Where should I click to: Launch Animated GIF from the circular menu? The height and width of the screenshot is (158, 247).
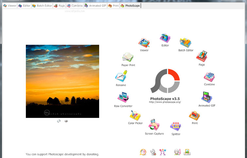[x=207, y=97]
